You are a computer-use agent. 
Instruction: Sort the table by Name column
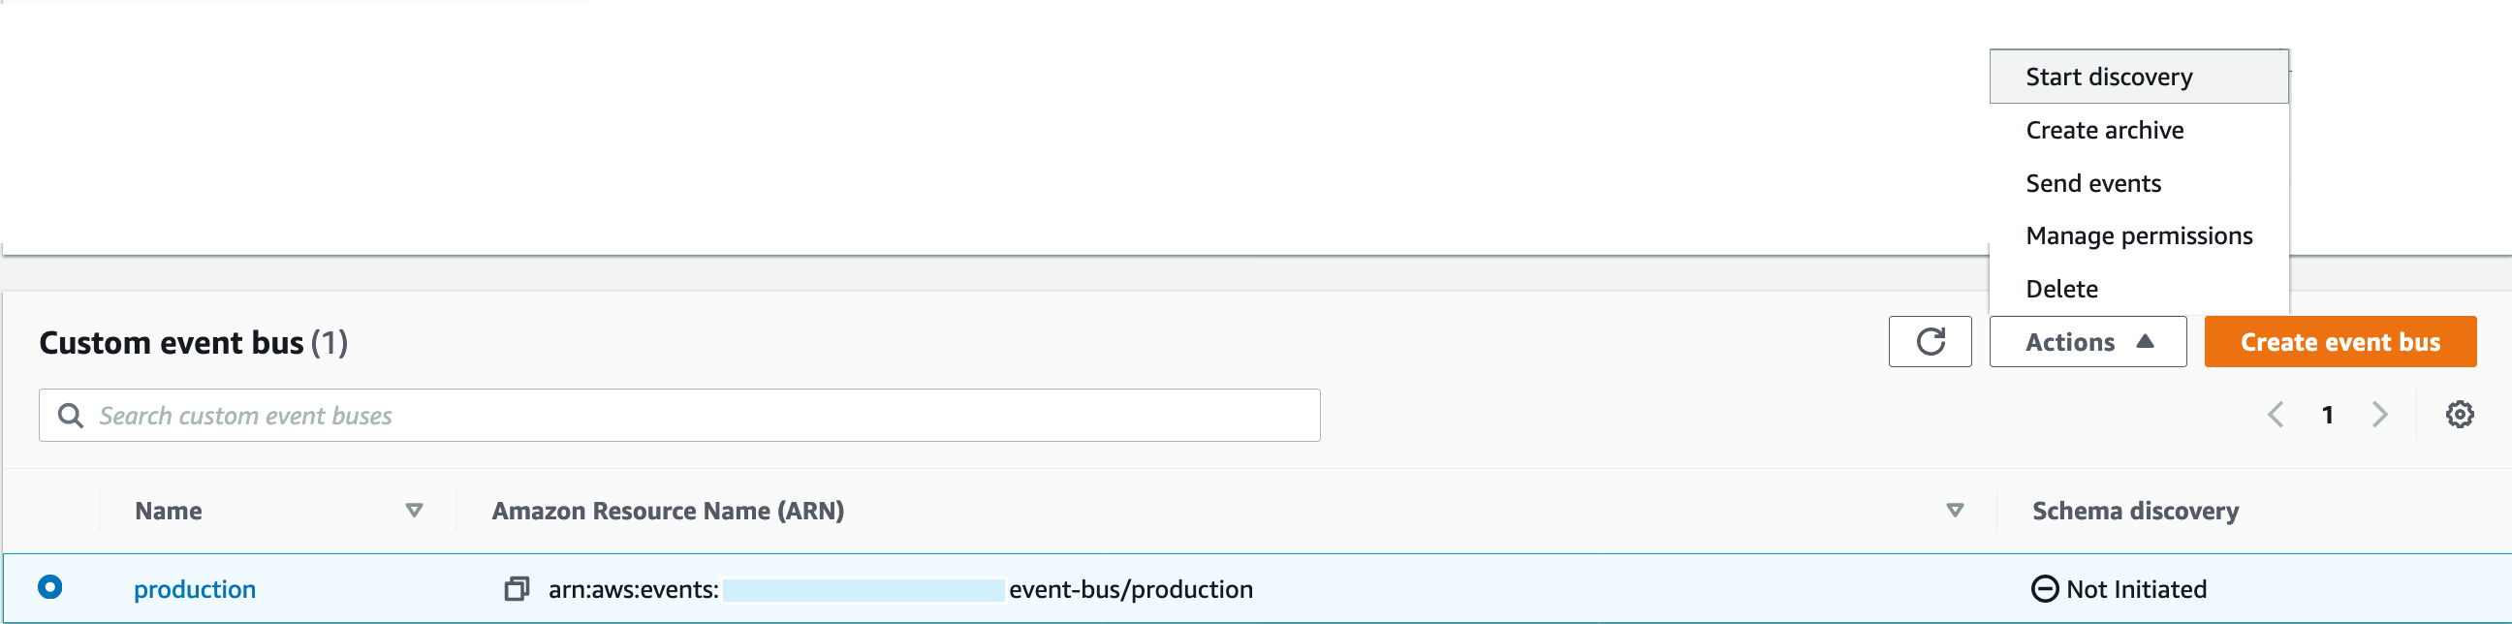(169, 510)
